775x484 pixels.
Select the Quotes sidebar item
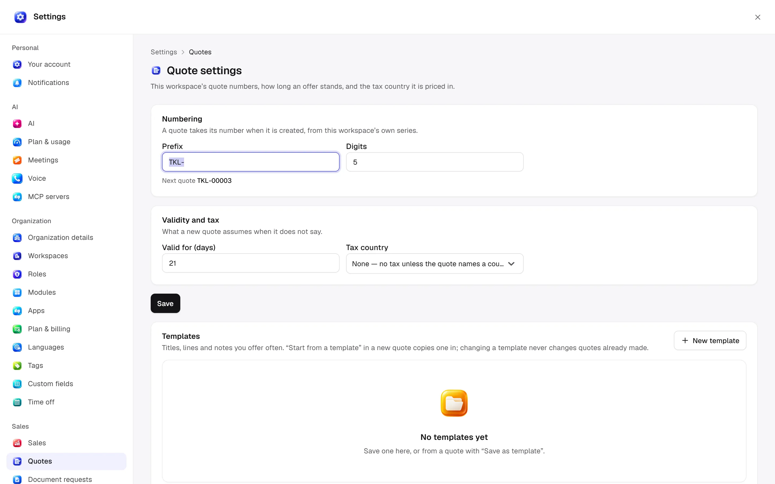pyautogui.click(x=66, y=461)
